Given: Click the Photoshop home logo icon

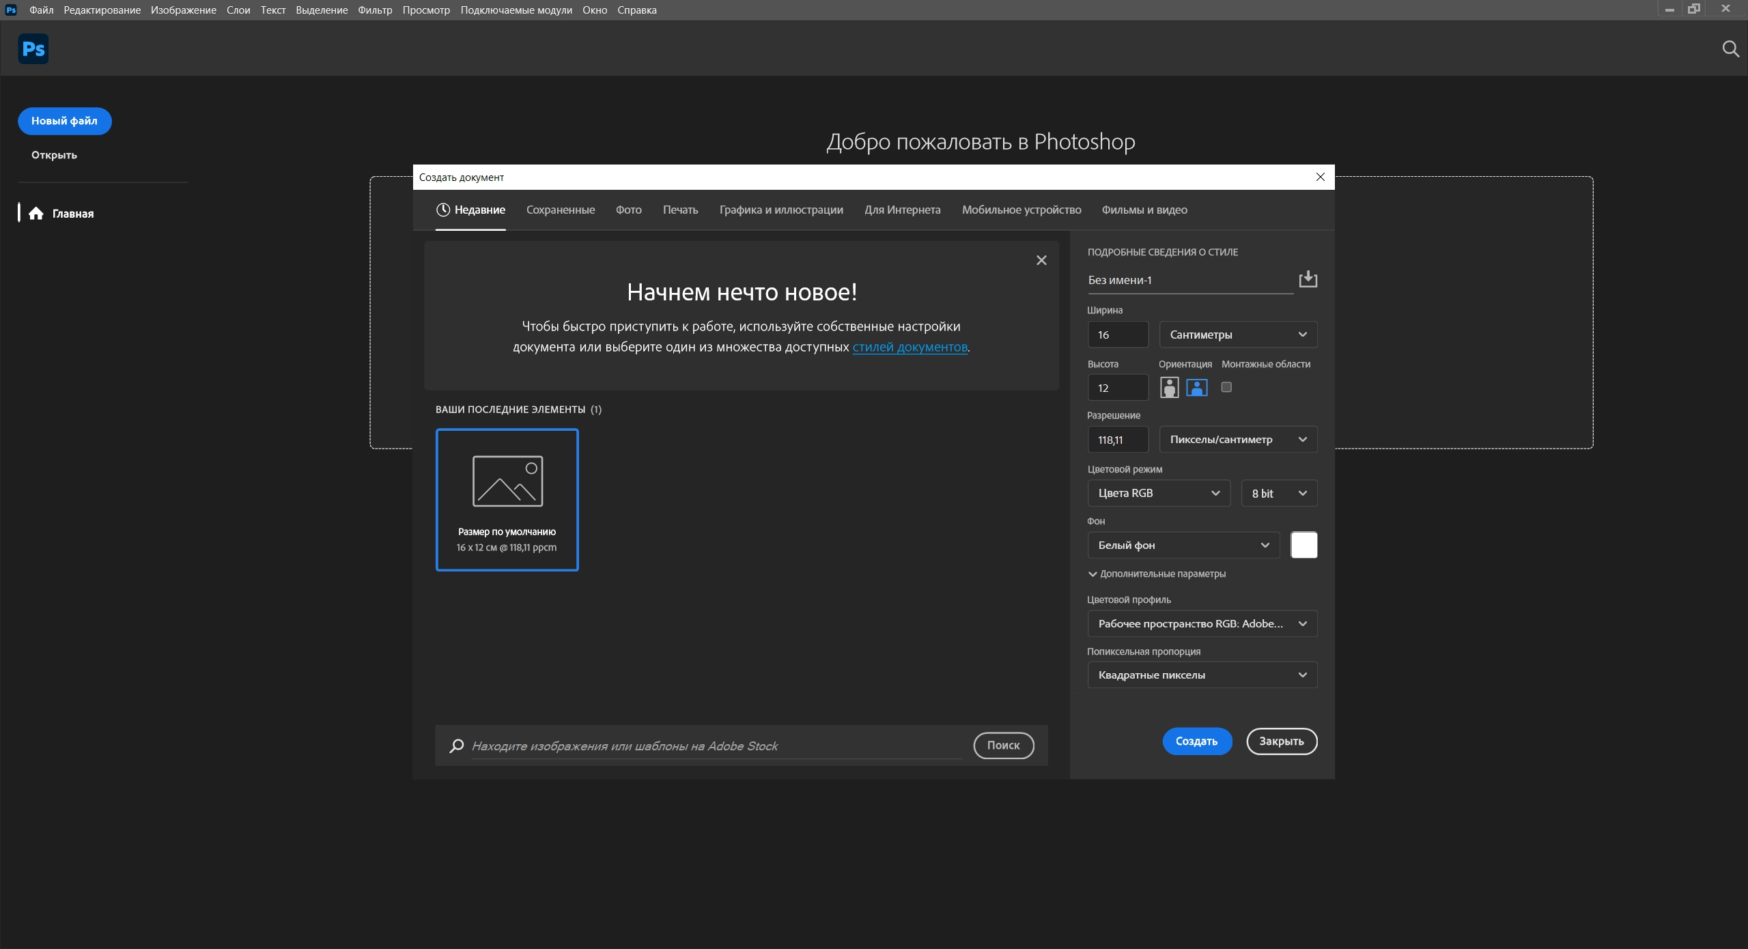Looking at the screenshot, I should 33,49.
